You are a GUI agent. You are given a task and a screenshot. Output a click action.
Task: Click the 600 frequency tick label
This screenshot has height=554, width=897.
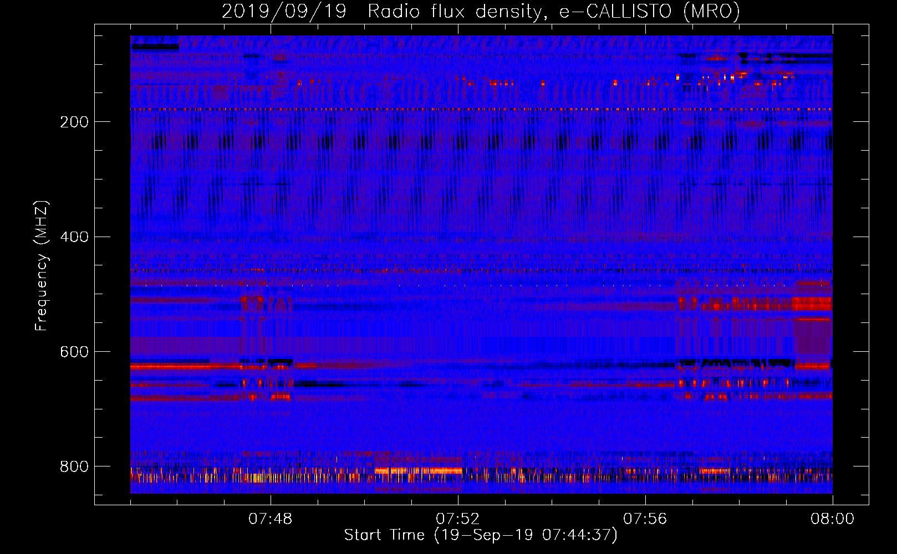tap(74, 352)
